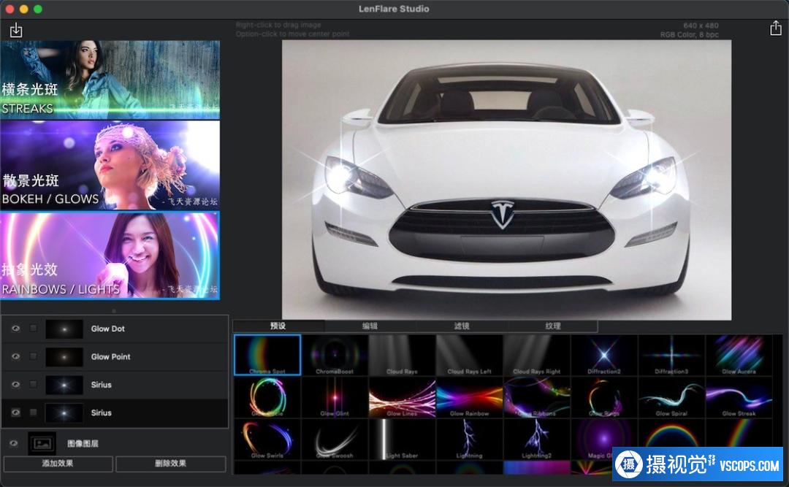Select the Lightning2 preset
789x487 pixels.
(537, 440)
